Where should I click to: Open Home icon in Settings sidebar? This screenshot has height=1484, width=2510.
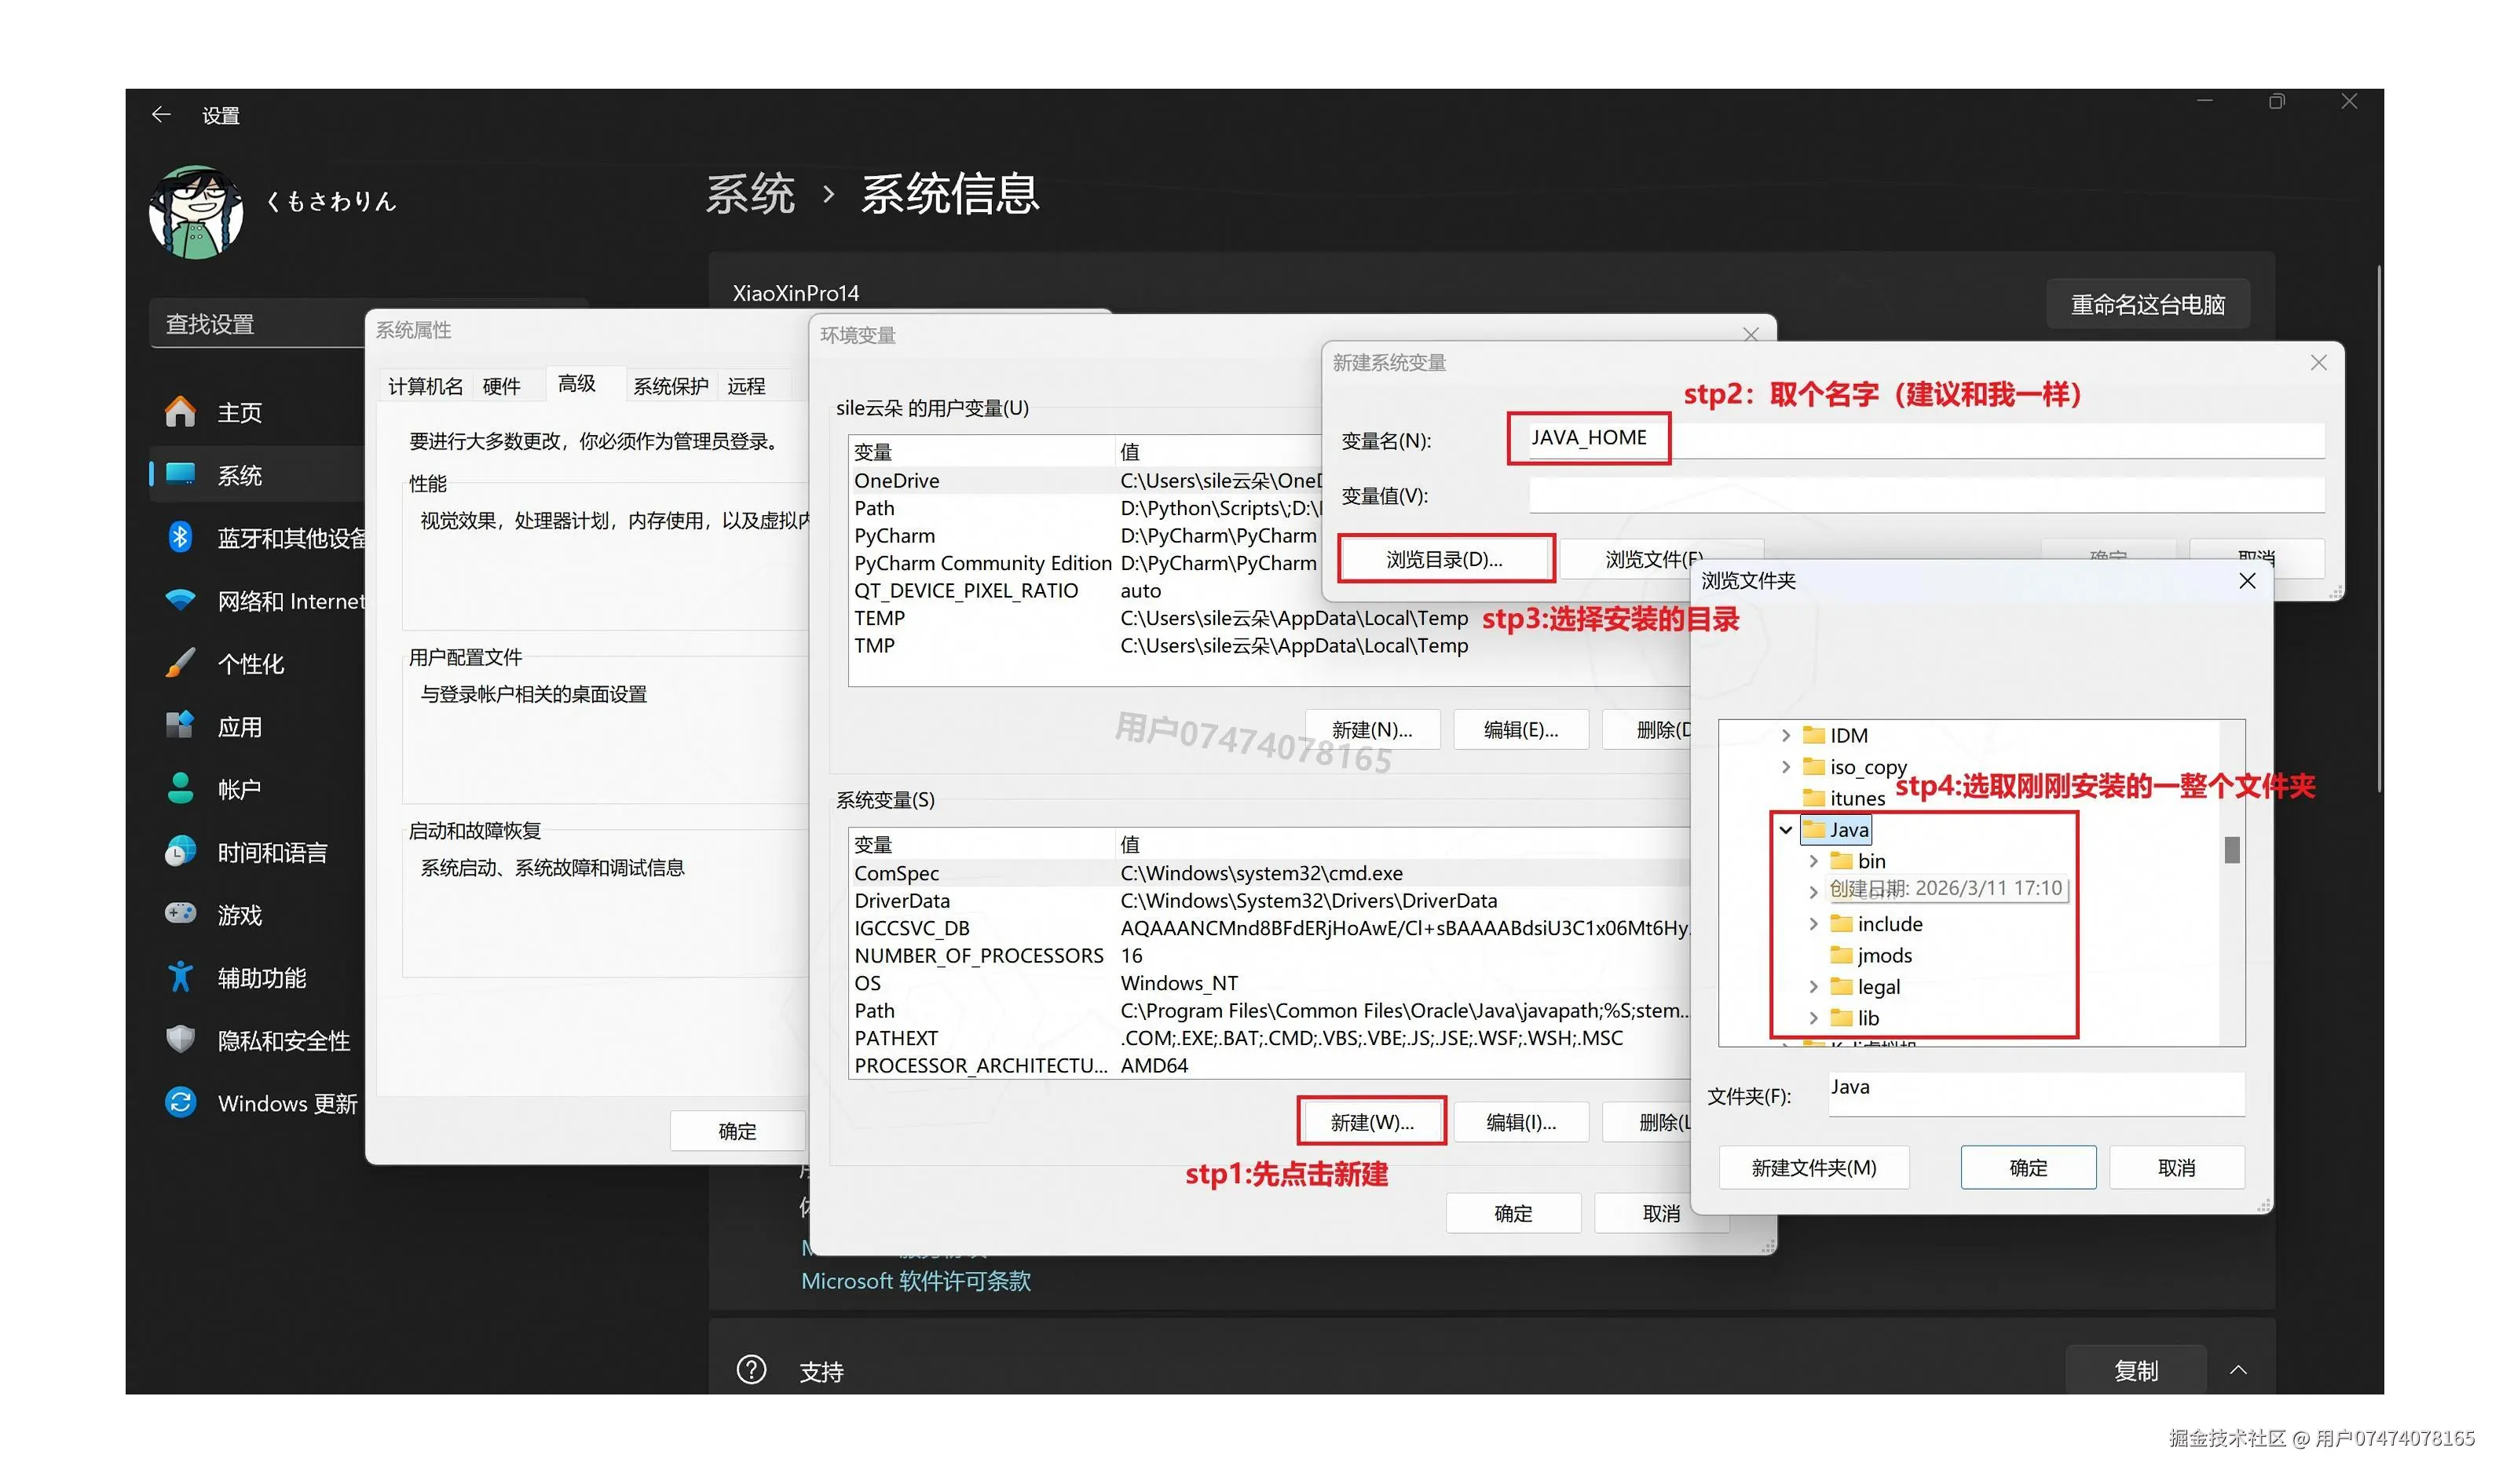tap(180, 412)
